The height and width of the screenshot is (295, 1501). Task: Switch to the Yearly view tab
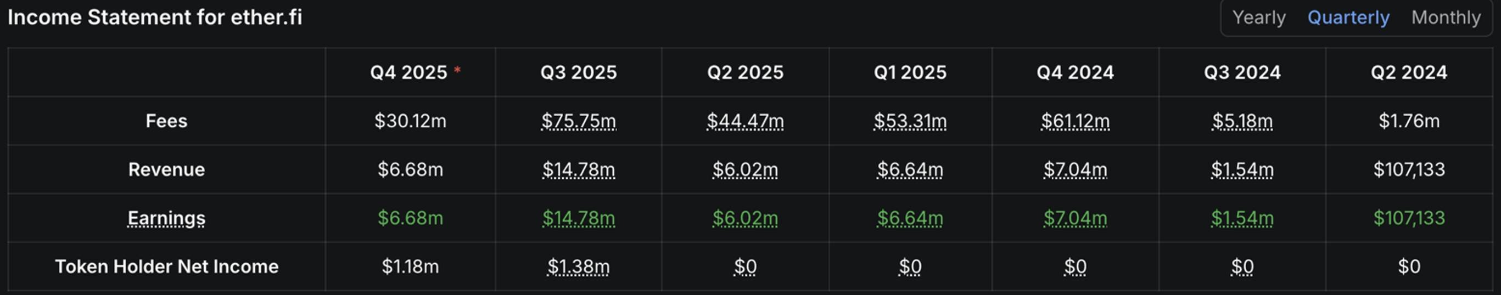click(x=1258, y=18)
